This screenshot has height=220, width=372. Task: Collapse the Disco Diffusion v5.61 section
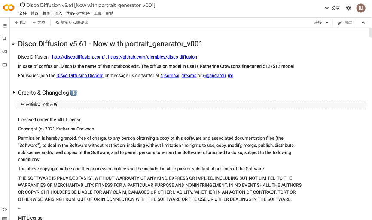pyautogui.click(x=13, y=44)
